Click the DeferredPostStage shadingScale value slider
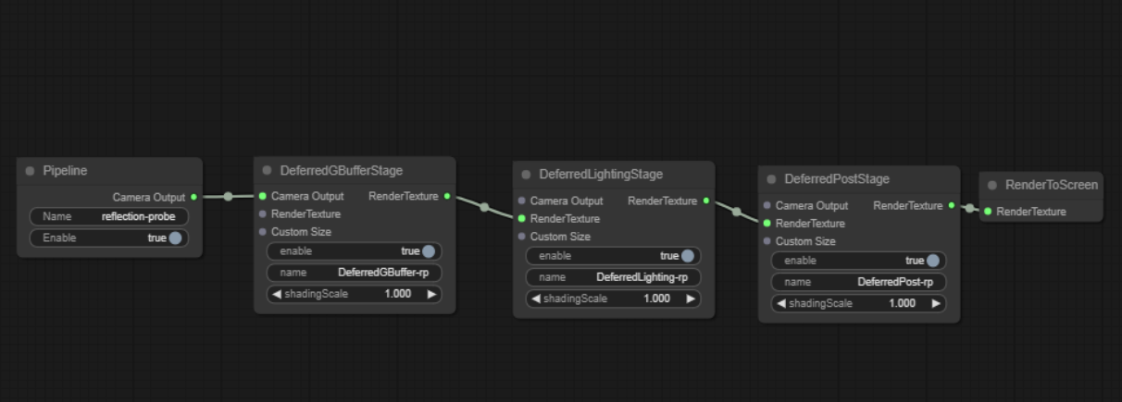1122x402 pixels. click(x=858, y=303)
